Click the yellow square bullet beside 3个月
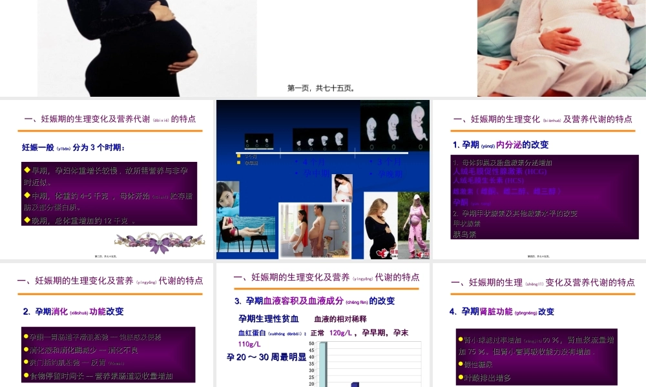646x387 pixels. pyautogui.click(x=238, y=155)
